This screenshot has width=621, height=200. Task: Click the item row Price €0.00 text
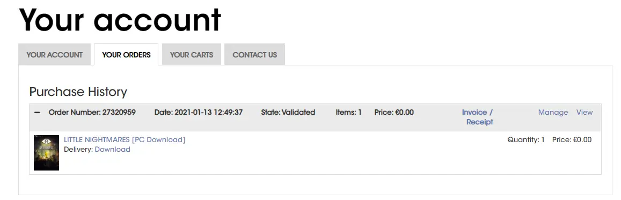click(572, 139)
